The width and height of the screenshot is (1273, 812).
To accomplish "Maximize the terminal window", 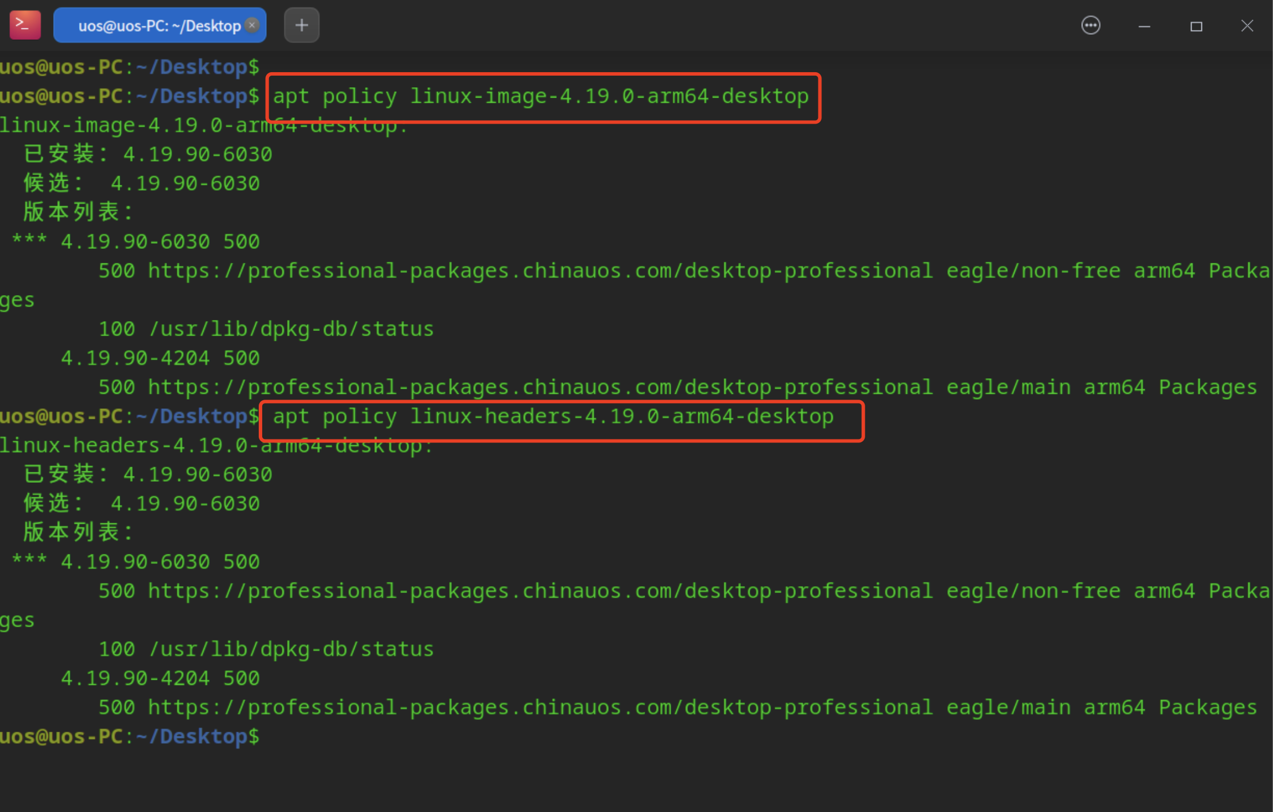I will tap(1196, 26).
